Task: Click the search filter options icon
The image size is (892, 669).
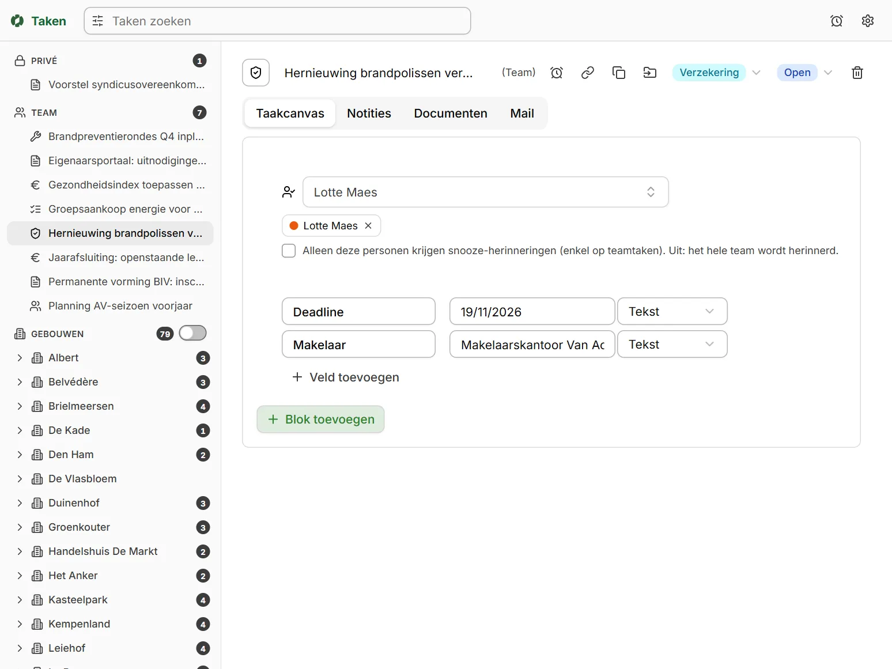Action: coord(98,21)
